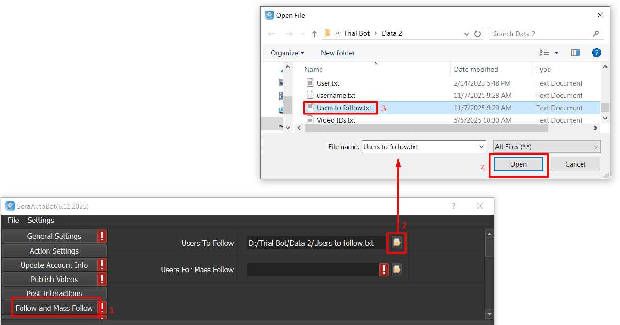Screen dimensions: 620x325
Task: Show the preview pane icon
Action: tap(575, 53)
